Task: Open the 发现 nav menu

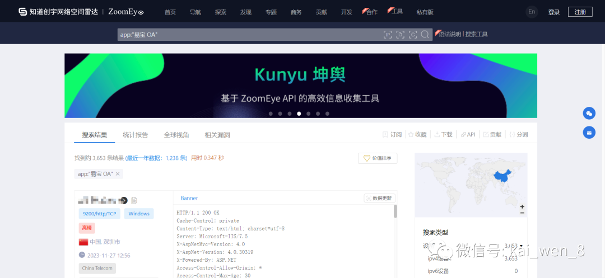Action: [x=246, y=12]
